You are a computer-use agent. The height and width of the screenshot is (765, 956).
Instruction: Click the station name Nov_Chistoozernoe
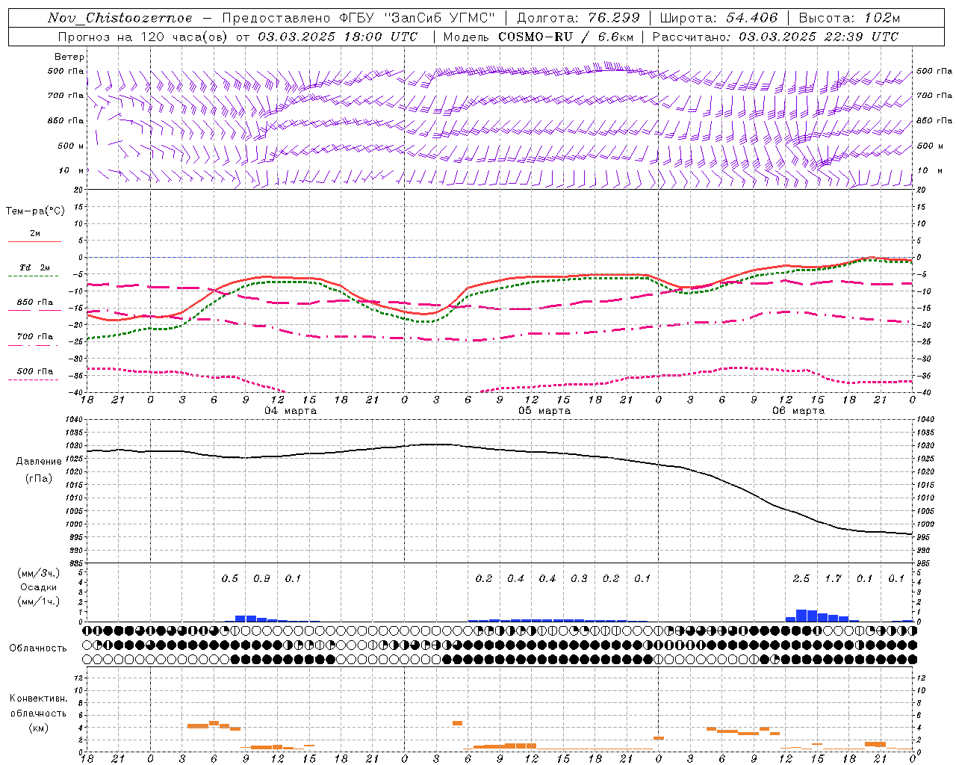coord(119,18)
